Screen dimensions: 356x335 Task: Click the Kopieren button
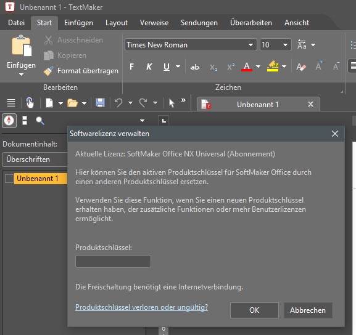click(65, 55)
